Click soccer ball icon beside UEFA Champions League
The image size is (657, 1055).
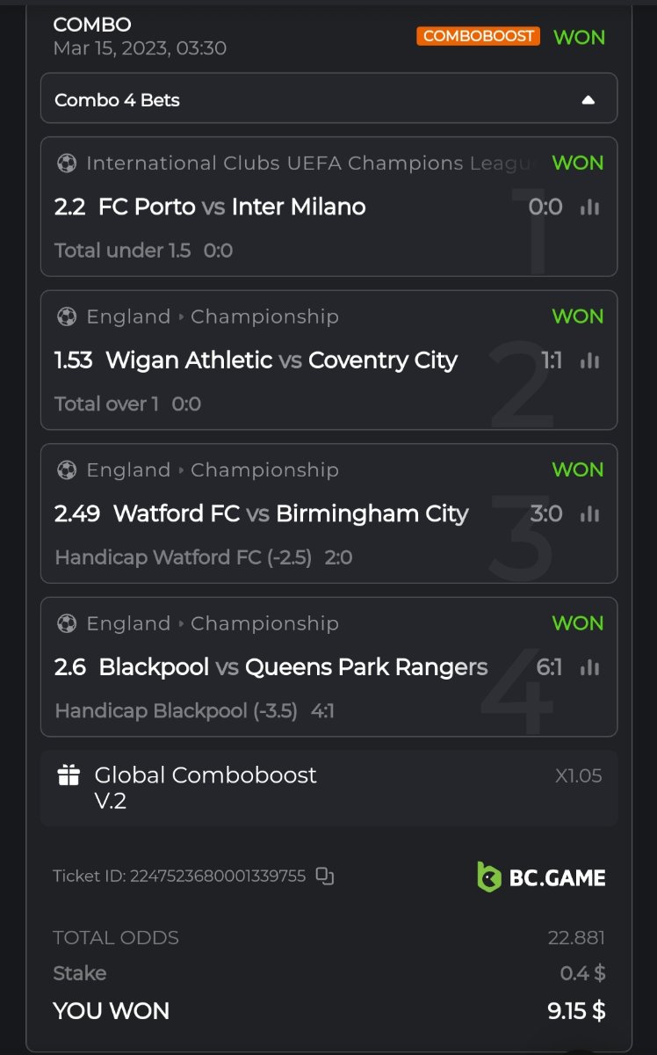pos(67,164)
